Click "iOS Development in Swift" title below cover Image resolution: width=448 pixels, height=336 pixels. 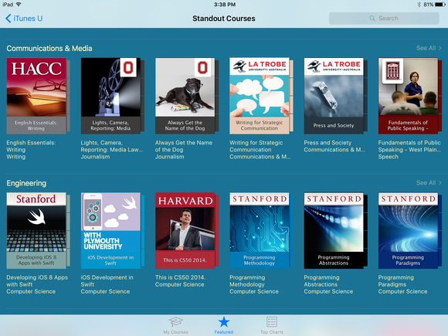[x=107, y=281]
